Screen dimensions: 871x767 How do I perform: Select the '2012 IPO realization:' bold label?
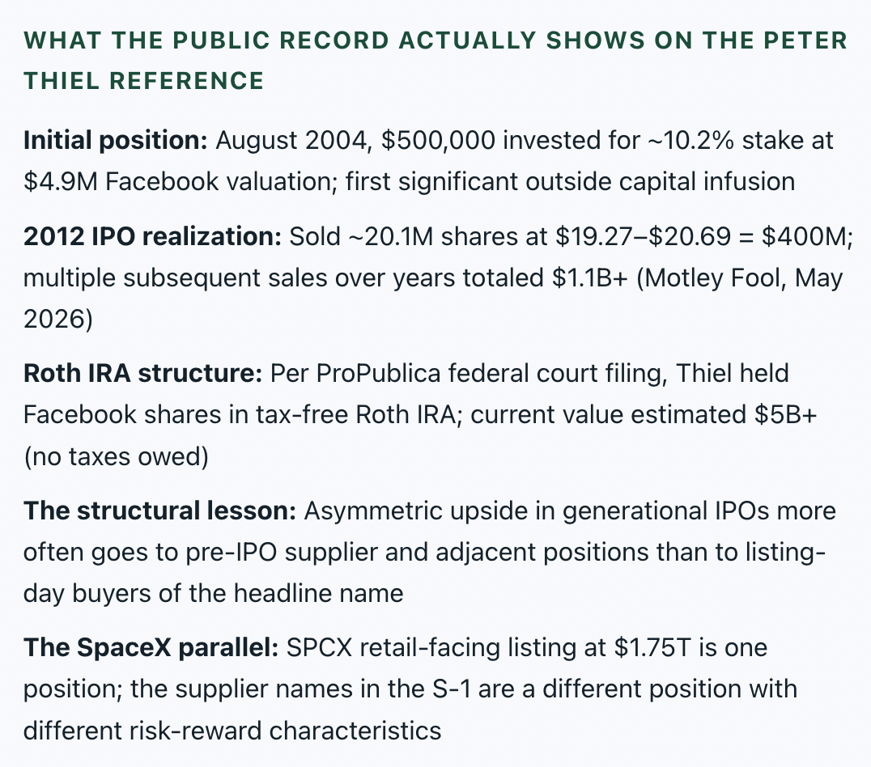tap(152, 236)
